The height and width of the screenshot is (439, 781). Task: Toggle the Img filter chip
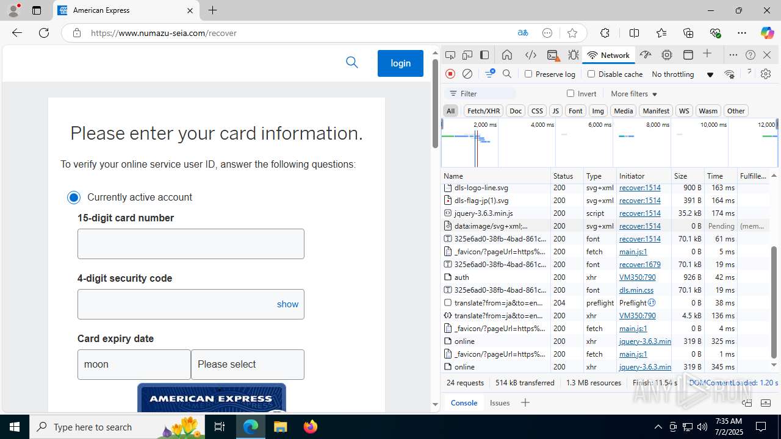coord(598,110)
